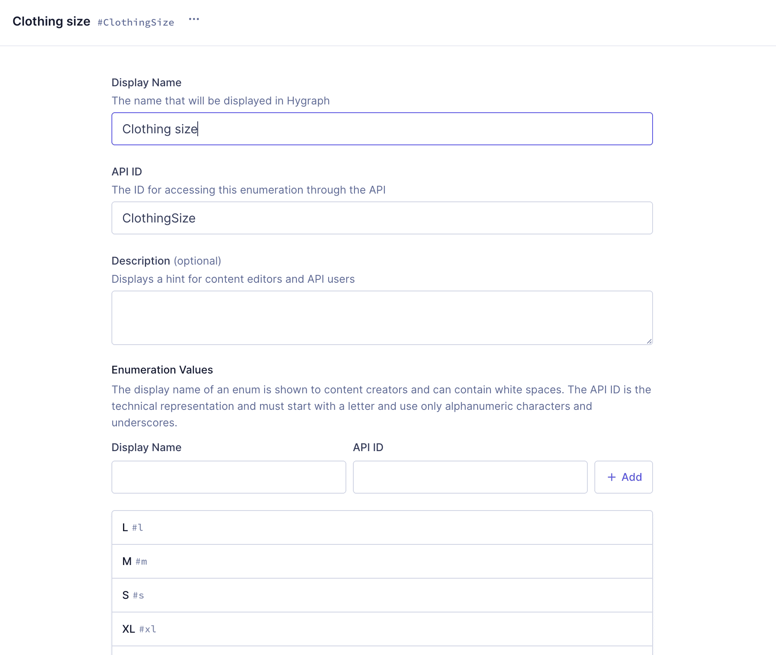Click the Add button to add an enumeration value
The image size is (776, 655).
[x=623, y=477]
